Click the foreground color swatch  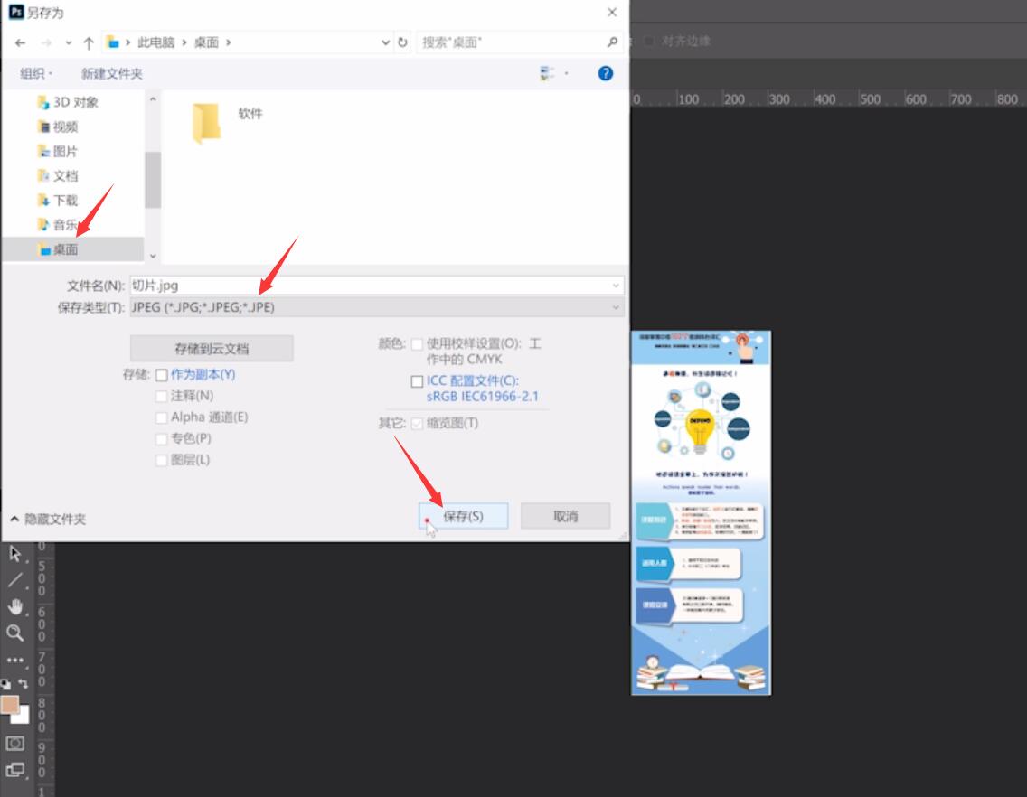tap(9, 705)
